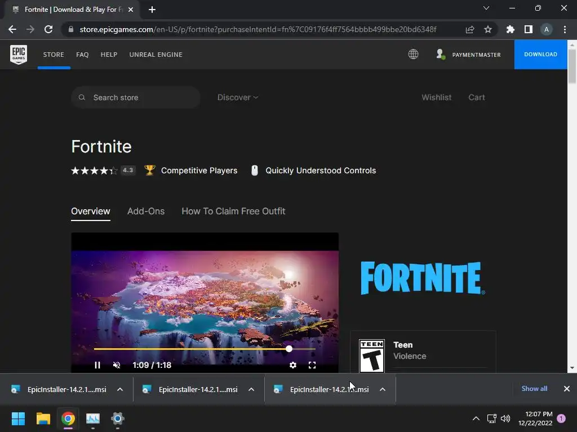Bookmark this tab with star
Image resolution: width=577 pixels, height=432 pixels.
click(488, 29)
